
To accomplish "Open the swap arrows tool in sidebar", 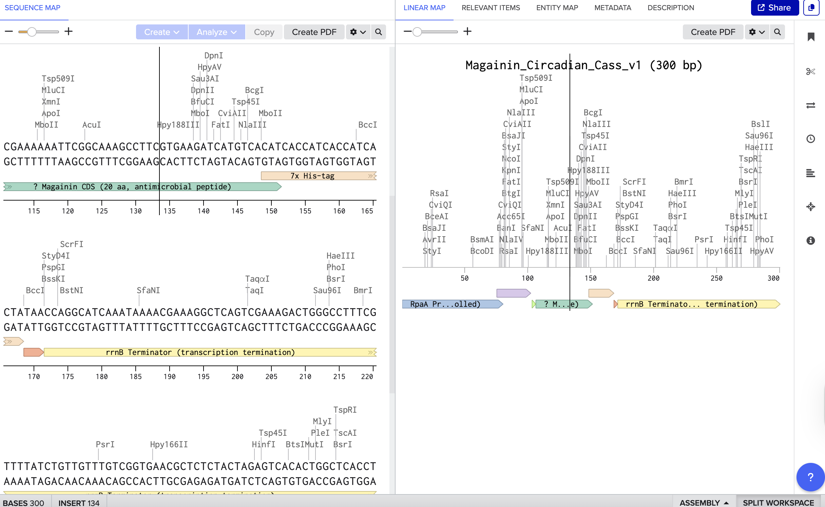I will point(811,106).
